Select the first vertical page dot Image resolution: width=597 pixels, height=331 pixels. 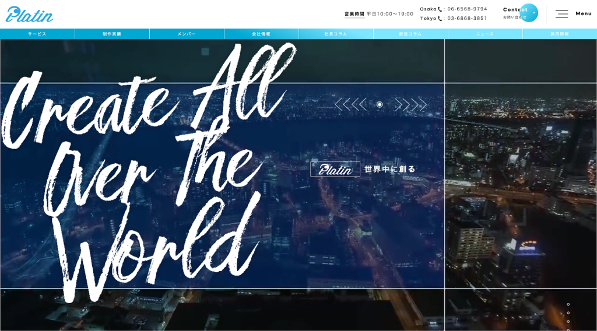(x=568, y=304)
